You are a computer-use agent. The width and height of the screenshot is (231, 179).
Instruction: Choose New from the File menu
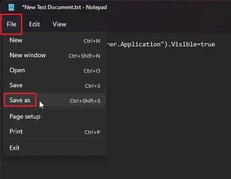tap(55, 40)
